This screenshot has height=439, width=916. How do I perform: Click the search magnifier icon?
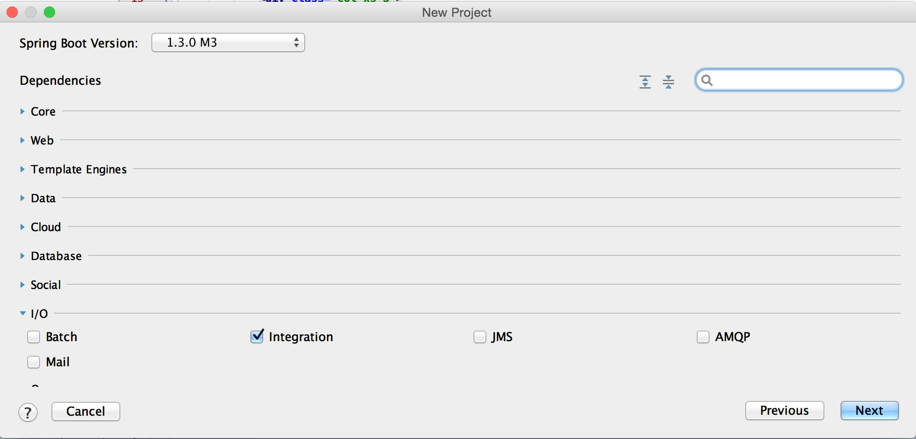[x=708, y=80]
